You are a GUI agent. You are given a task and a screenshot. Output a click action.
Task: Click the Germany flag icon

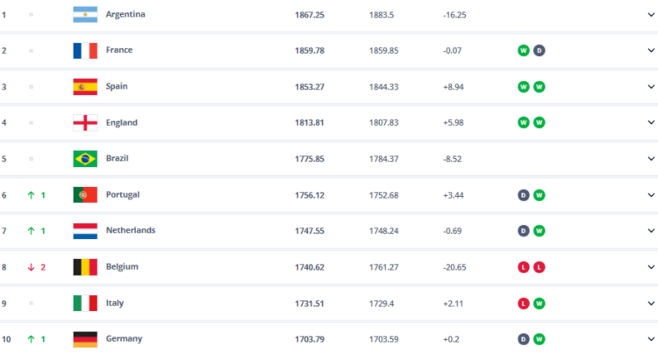click(x=85, y=339)
